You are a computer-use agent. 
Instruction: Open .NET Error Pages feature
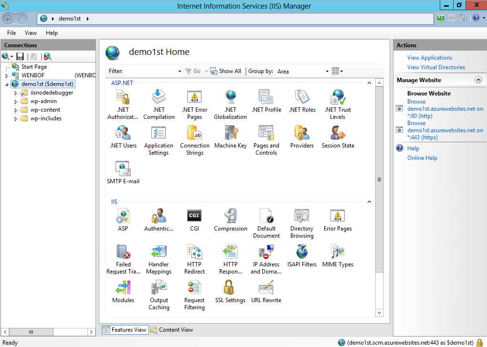194,104
